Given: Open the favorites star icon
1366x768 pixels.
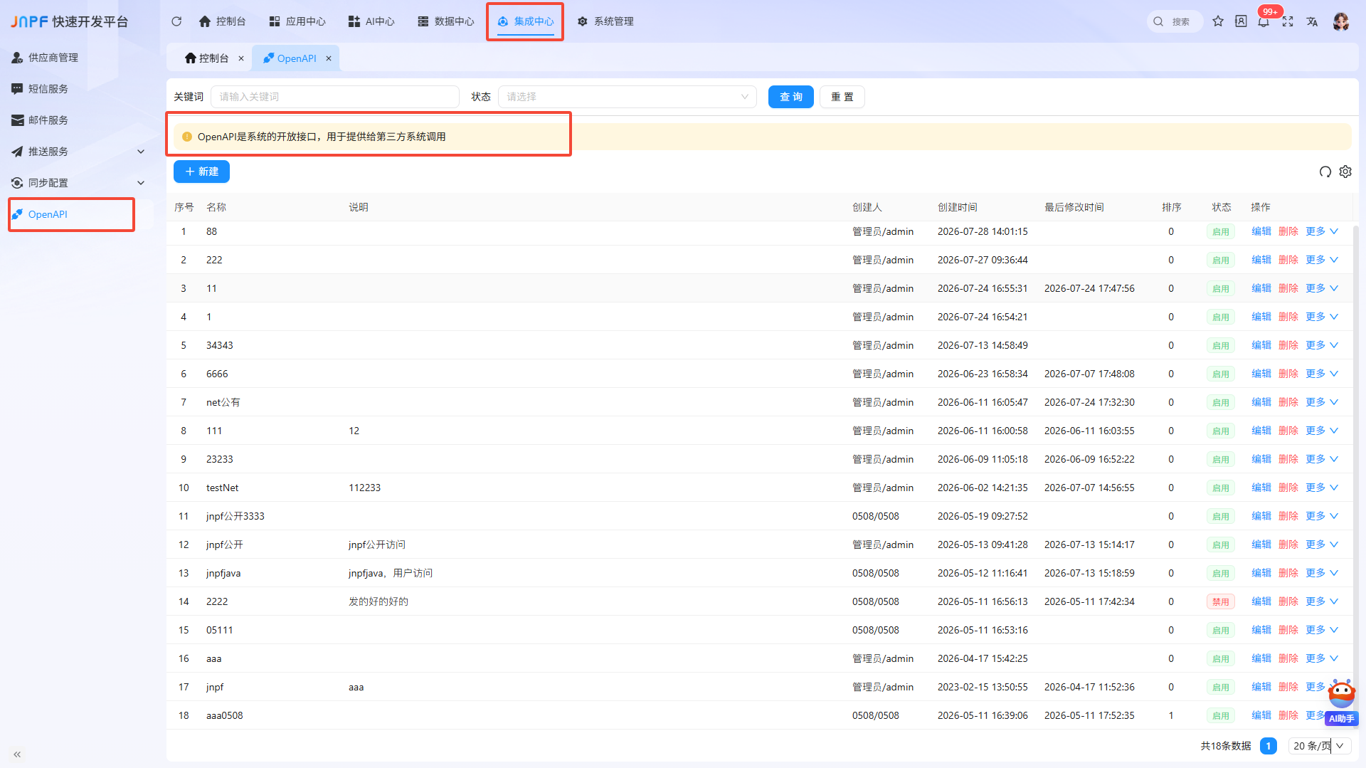Looking at the screenshot, I should point(1218,21).
